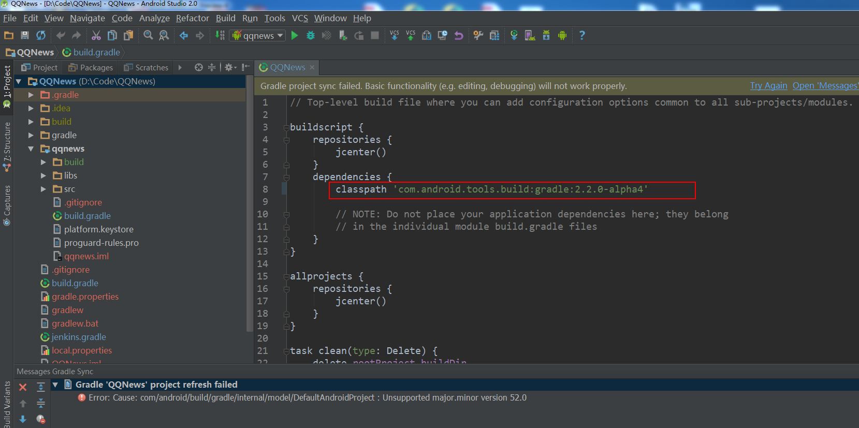Click the Make Project icon
This screenshot has width=859, height=428.
click(220, 35)
